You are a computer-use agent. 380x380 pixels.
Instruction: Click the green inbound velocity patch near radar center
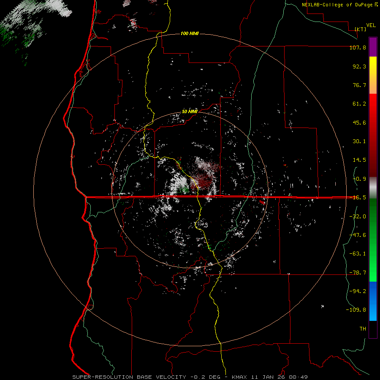(x=184, y=189)
